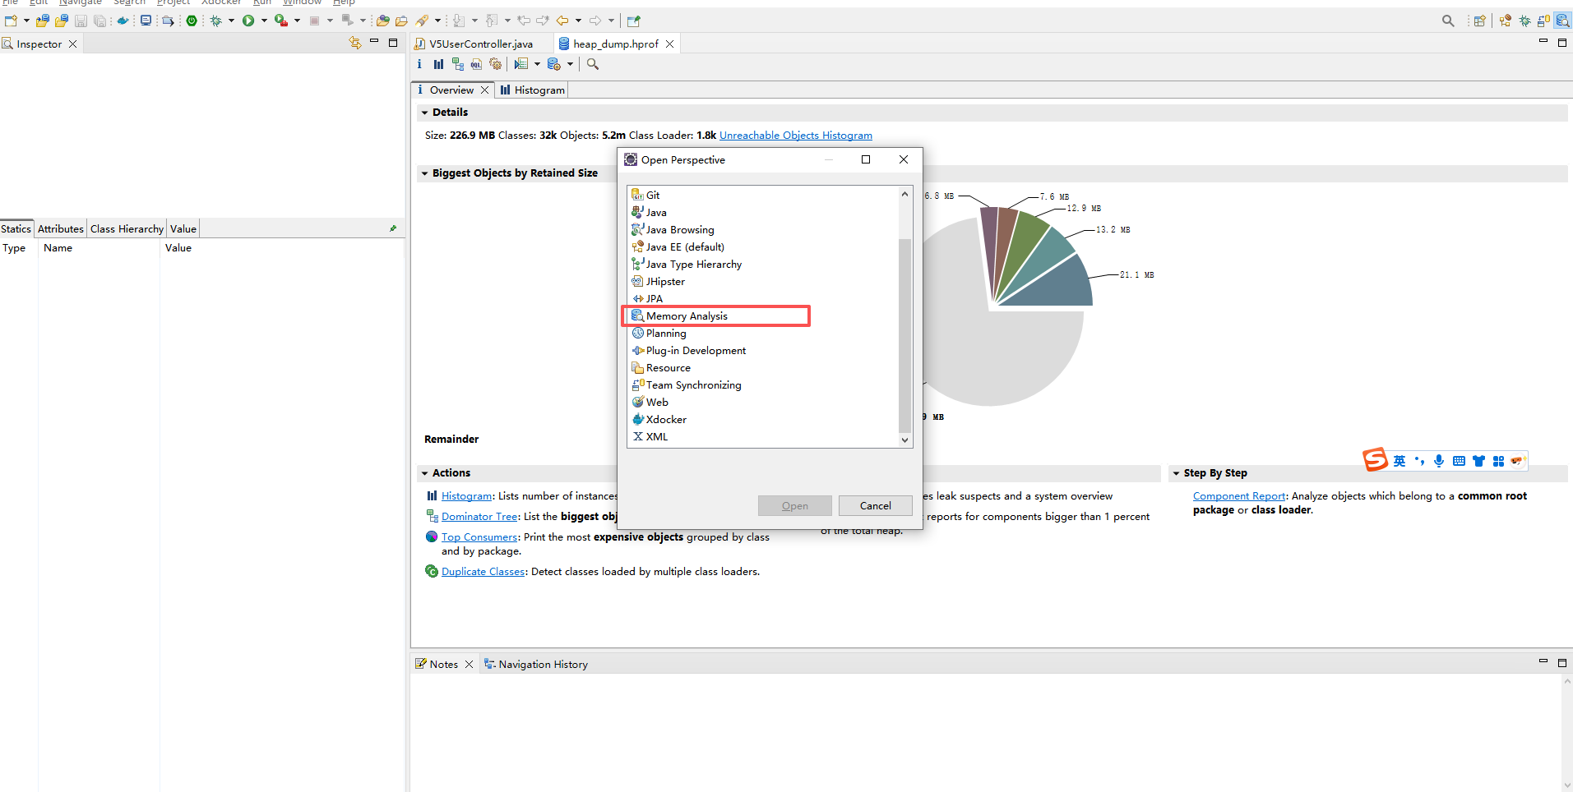Open the Dominator Tree action link
This screenshot has width=1573, height=792.
(479, 516)
